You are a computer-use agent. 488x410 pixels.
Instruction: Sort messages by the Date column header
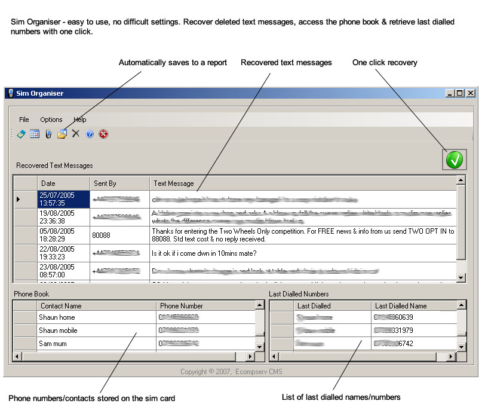click(63, 183)
